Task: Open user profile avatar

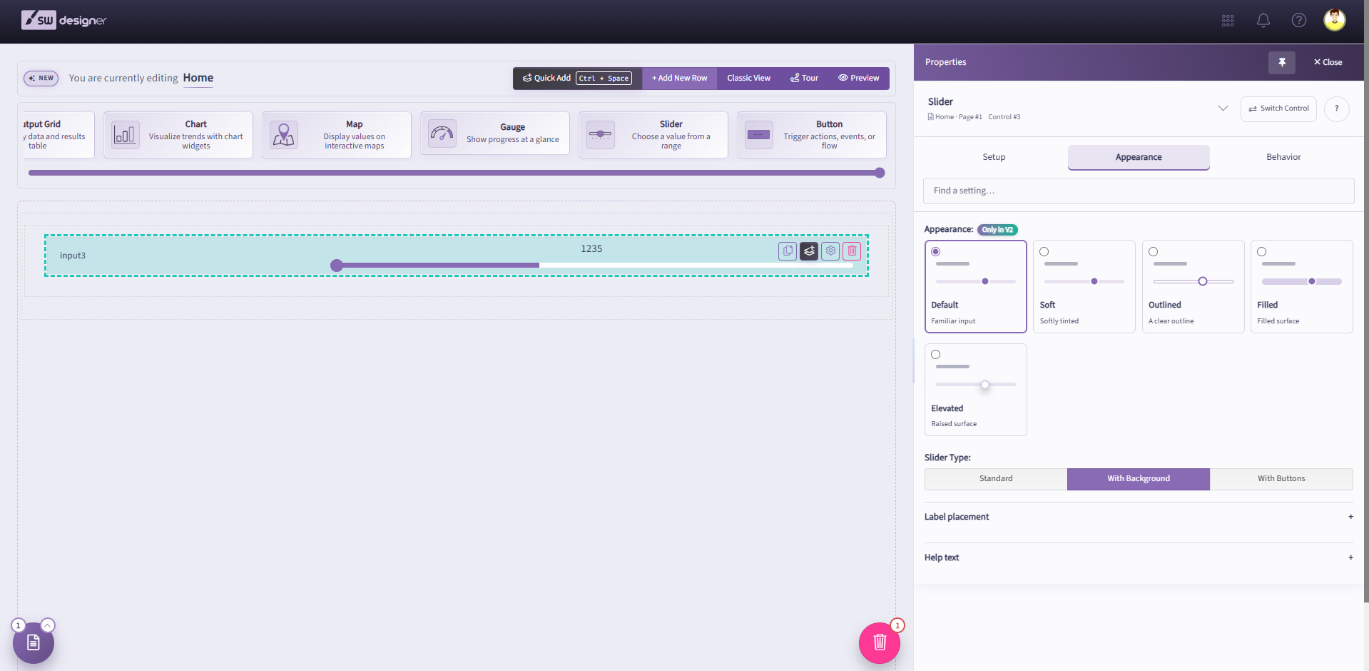Action: click(1335, 20)
